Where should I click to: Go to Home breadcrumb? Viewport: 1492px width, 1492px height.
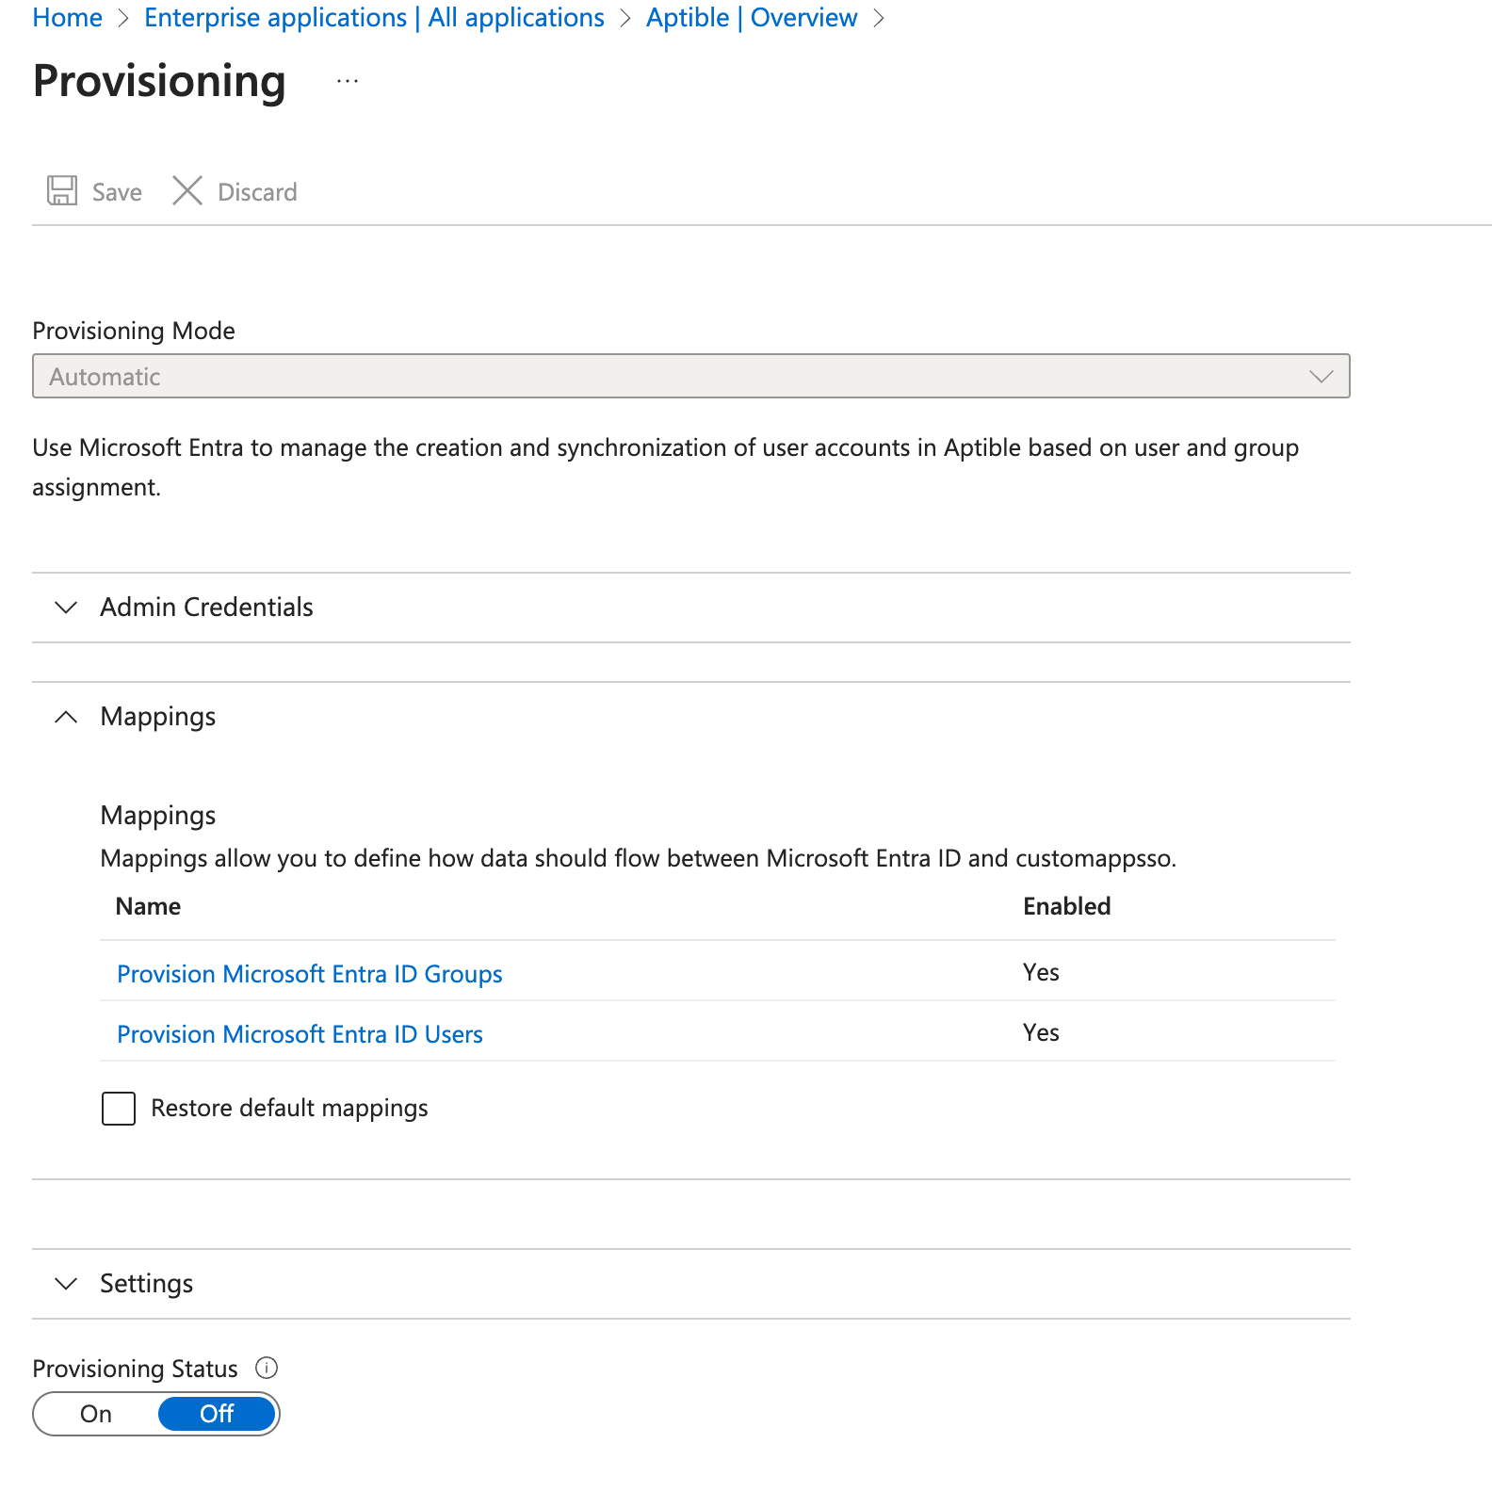coord(67,18)
